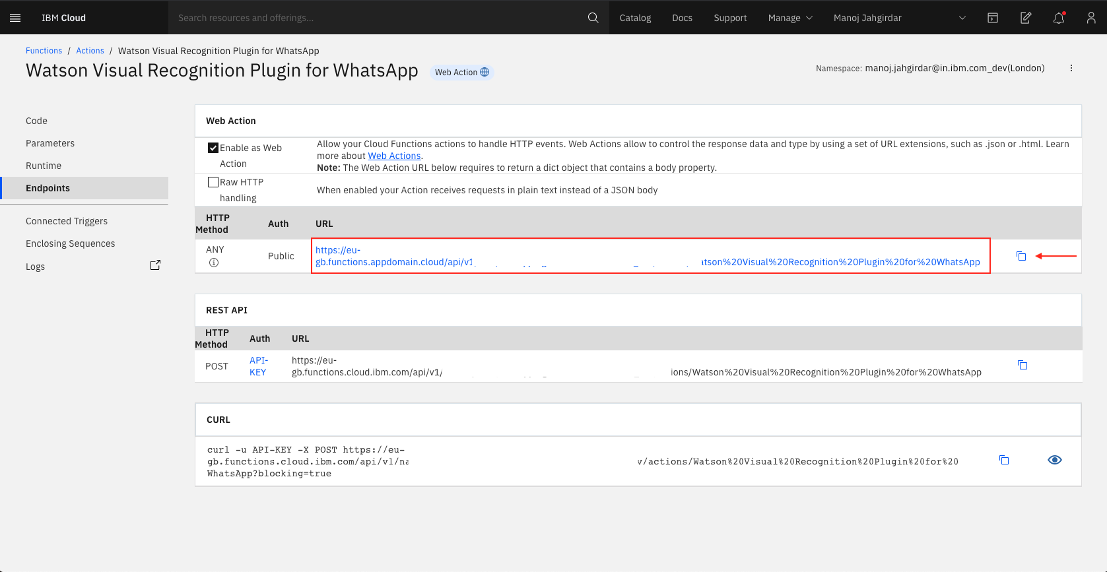Open the Web Actions documentation link

(394, 156)
